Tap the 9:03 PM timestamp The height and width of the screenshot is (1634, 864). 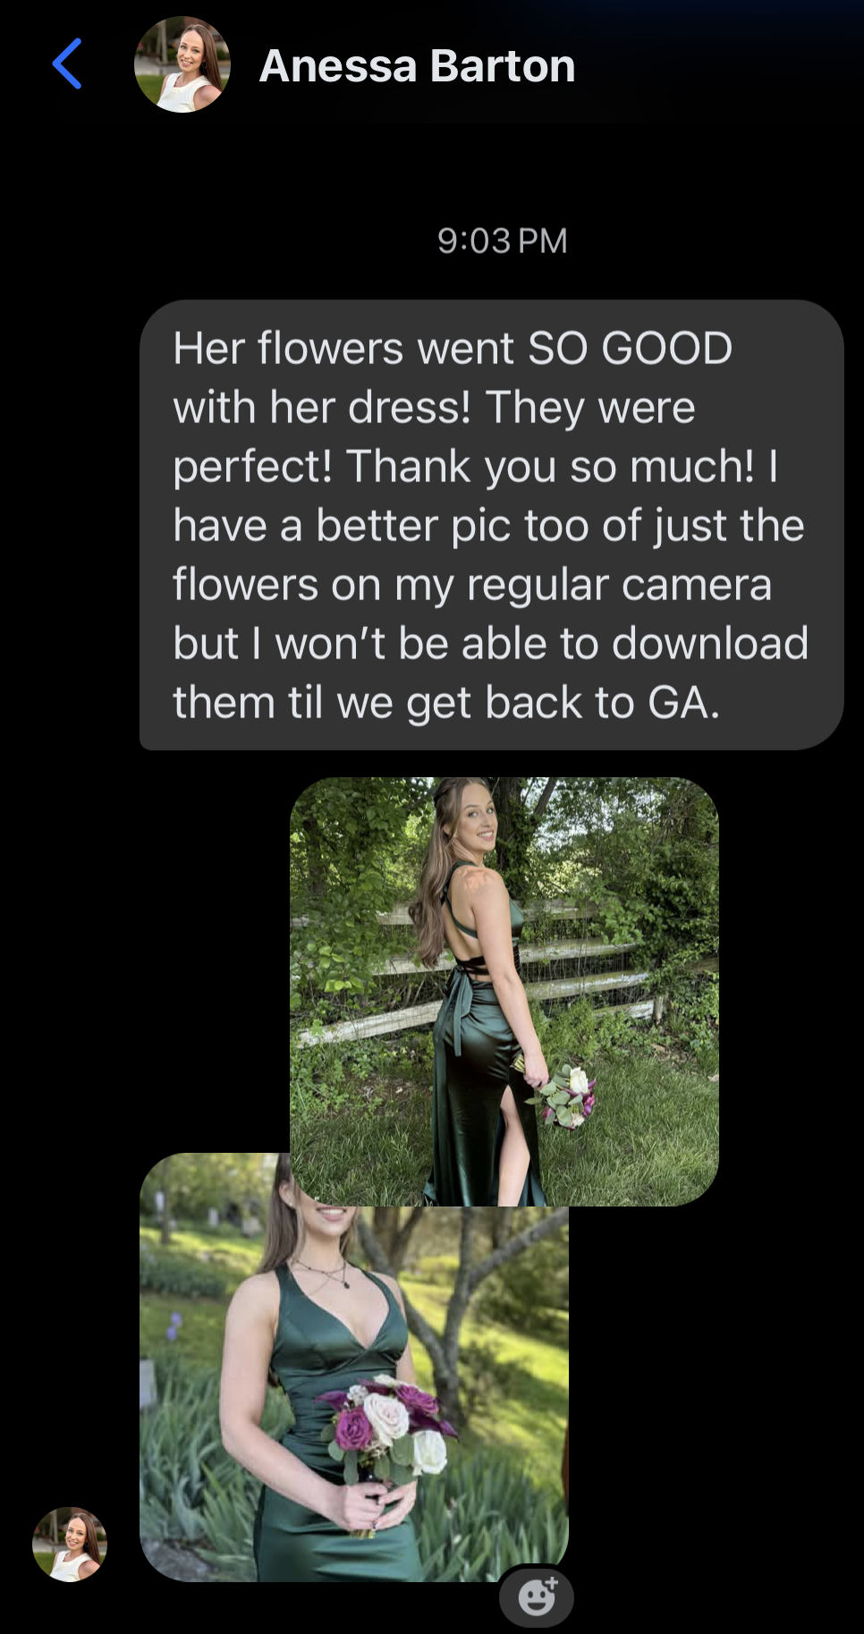point(502,241)
